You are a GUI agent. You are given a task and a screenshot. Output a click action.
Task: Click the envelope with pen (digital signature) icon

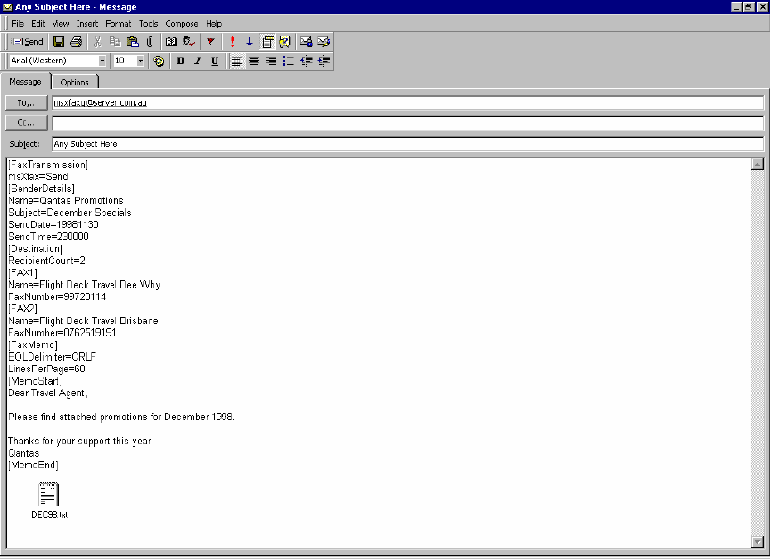[324, 42]
